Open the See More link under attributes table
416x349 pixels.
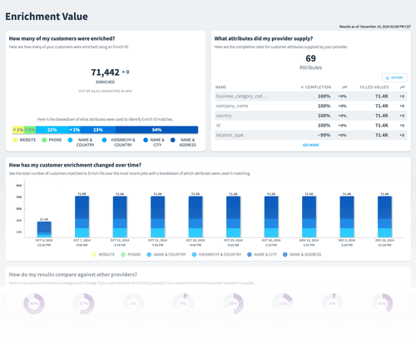[310, 145]
